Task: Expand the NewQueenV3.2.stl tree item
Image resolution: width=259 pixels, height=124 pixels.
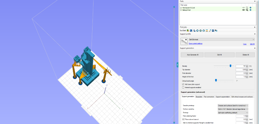Action: tap(181, 7)
